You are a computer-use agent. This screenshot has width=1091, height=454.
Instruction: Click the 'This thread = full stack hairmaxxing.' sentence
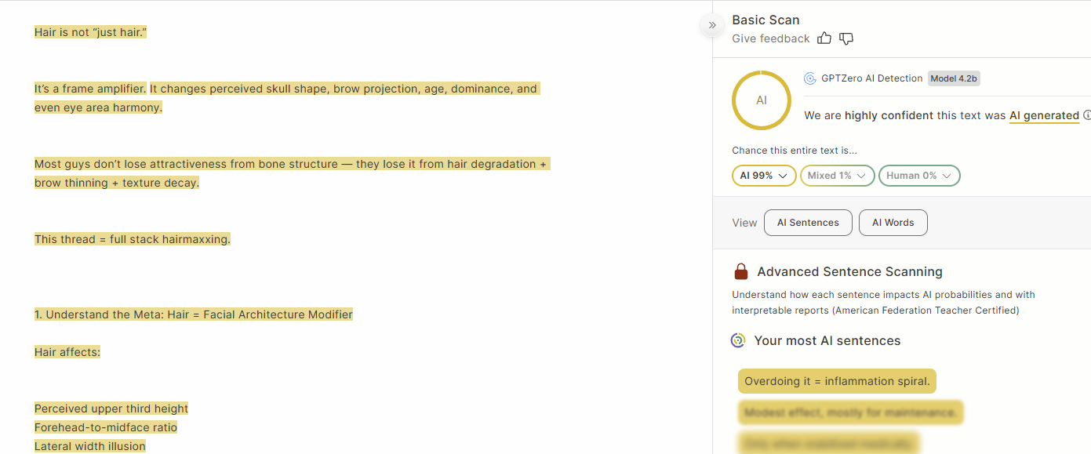(x=133, y=239)
